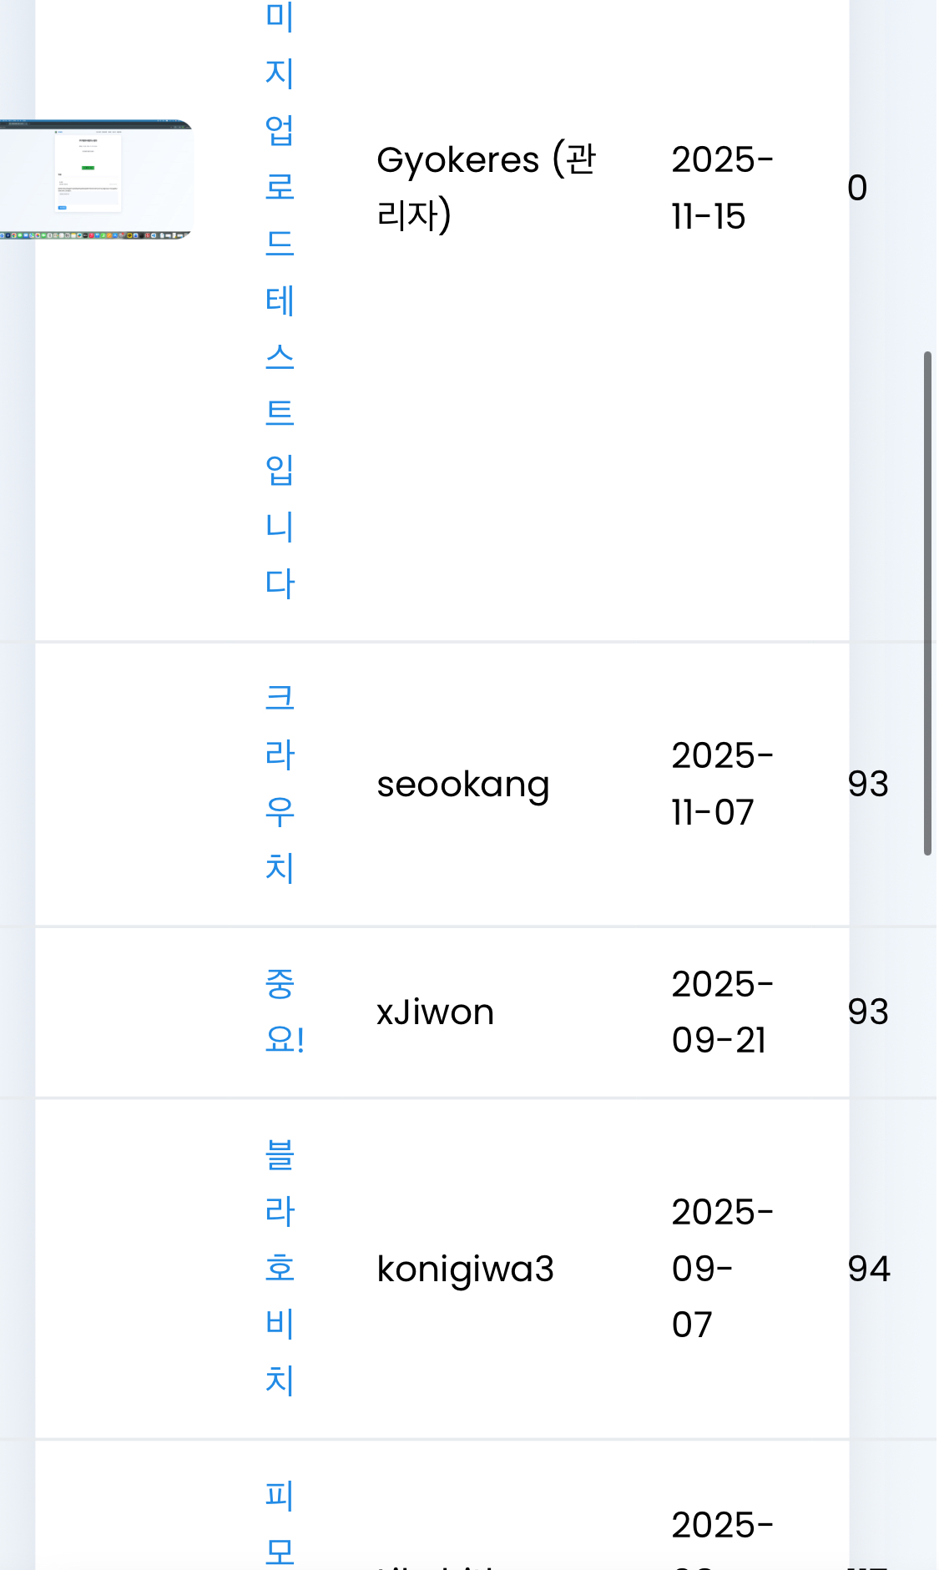The image size is (939, 1570).
Task: Click author name 'konigiwa3'
Action: coord(465,1269)
